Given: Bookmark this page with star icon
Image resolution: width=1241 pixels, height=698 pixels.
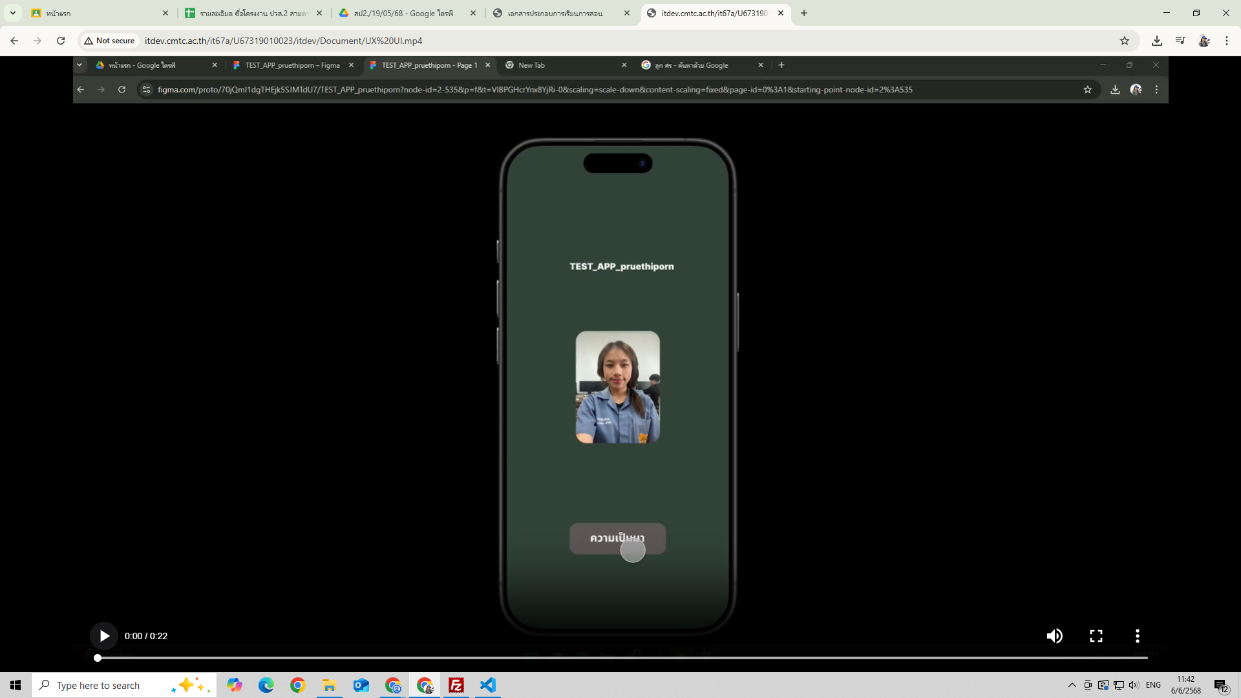Looking at the screenshot, I should pos(1125,41).
